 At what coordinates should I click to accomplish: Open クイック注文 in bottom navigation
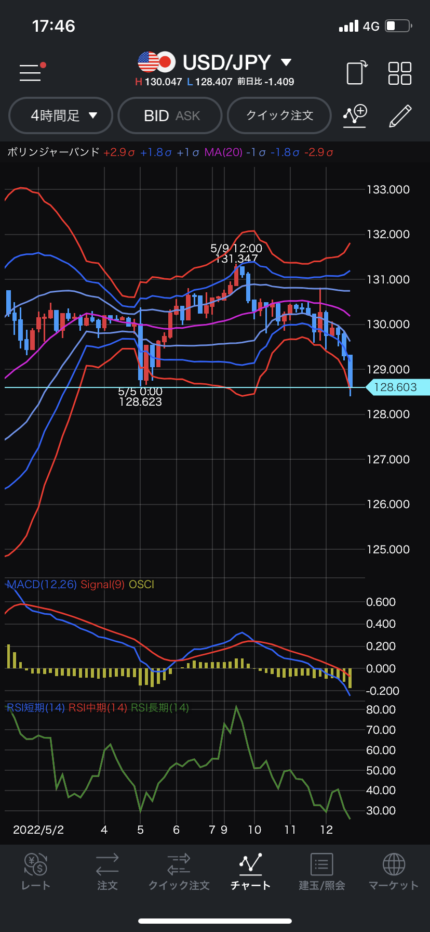[x=179, y=871]
